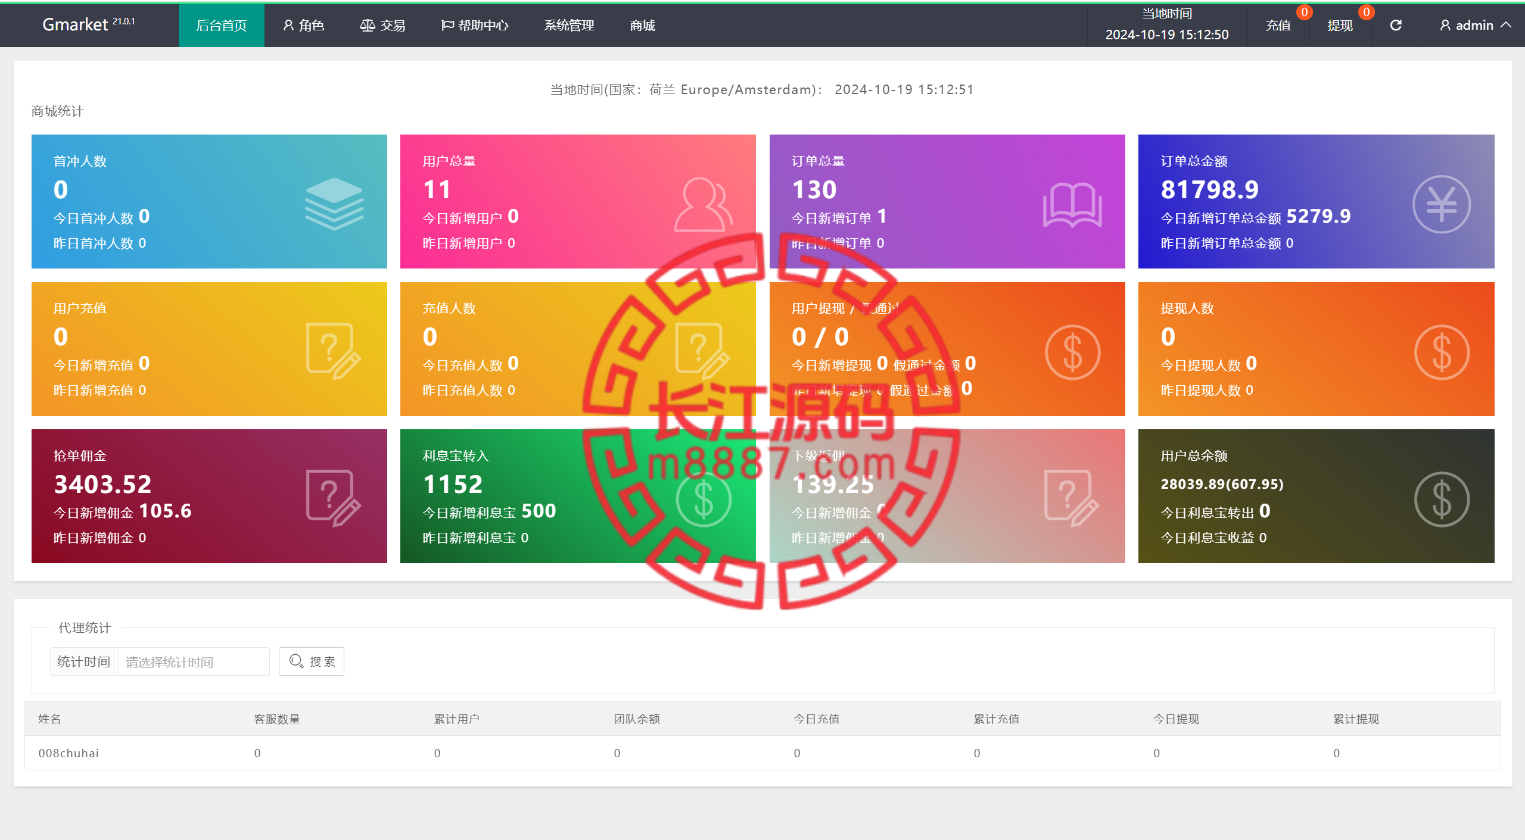Click the 累计用户 column header
Viewport: 1525px width, 840px height.
457,719
